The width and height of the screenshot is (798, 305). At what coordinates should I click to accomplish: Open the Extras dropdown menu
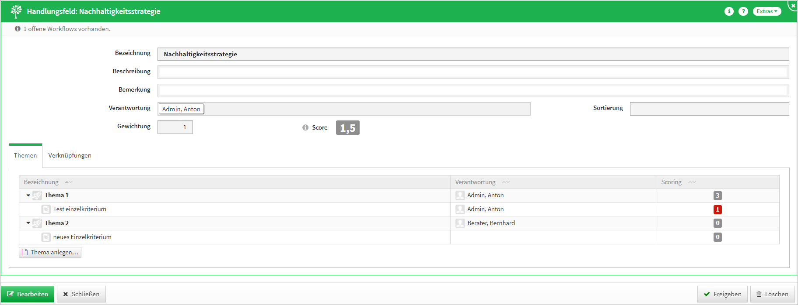pos(767,11)
